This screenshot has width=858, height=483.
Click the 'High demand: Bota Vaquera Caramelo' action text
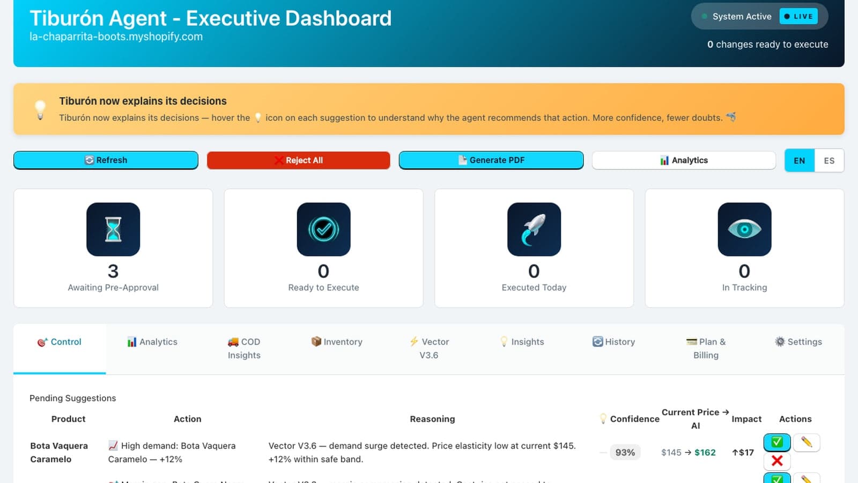[x=172, y=452]
